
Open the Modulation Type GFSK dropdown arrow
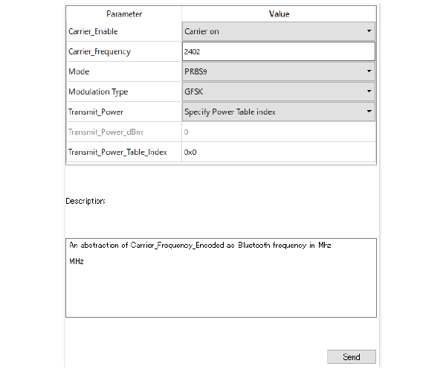click(369, 92)
